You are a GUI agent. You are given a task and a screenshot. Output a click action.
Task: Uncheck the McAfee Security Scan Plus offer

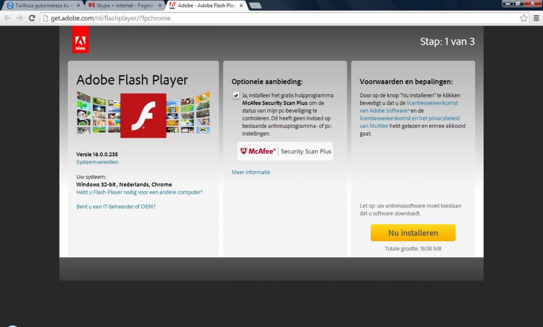[x=236, y=96]
